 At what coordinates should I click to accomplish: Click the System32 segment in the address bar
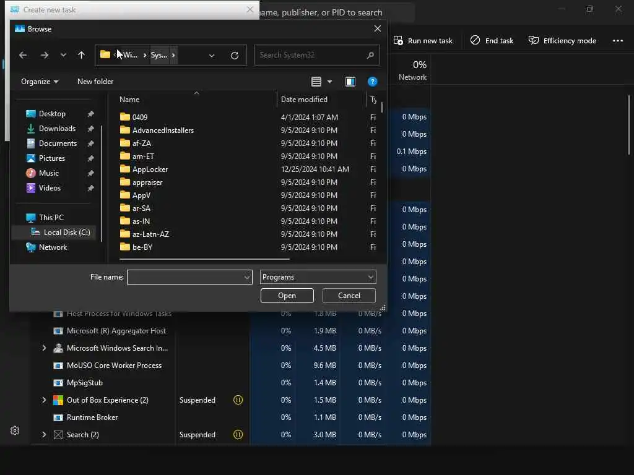point(159,55)
